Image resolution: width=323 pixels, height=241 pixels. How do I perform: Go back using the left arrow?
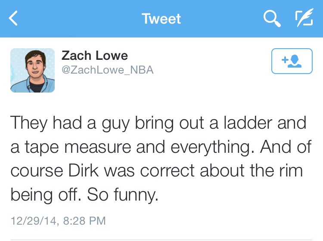pyautogui.click(x=14, y=19)
